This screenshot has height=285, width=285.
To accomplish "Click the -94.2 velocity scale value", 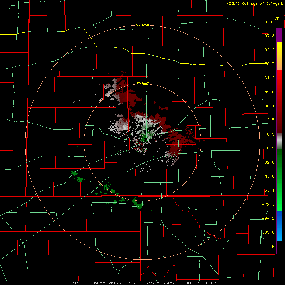I will click(x=268, y=218).
